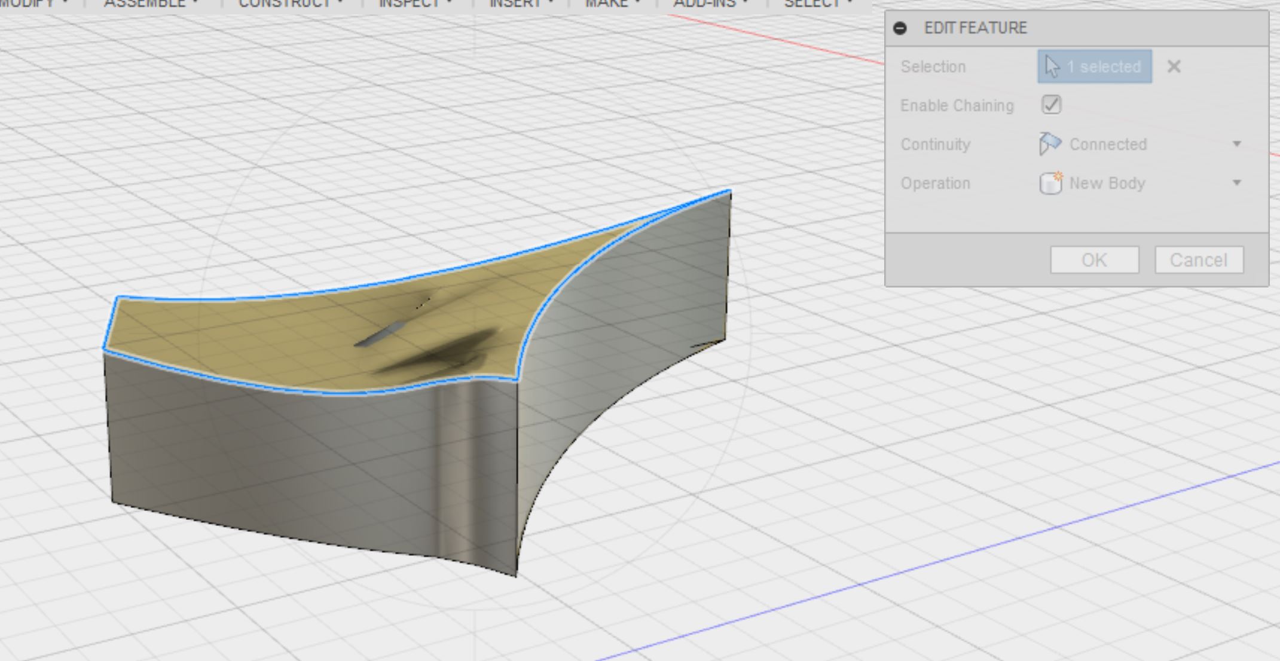Open the Continuity dropdown

point(1238,143)
